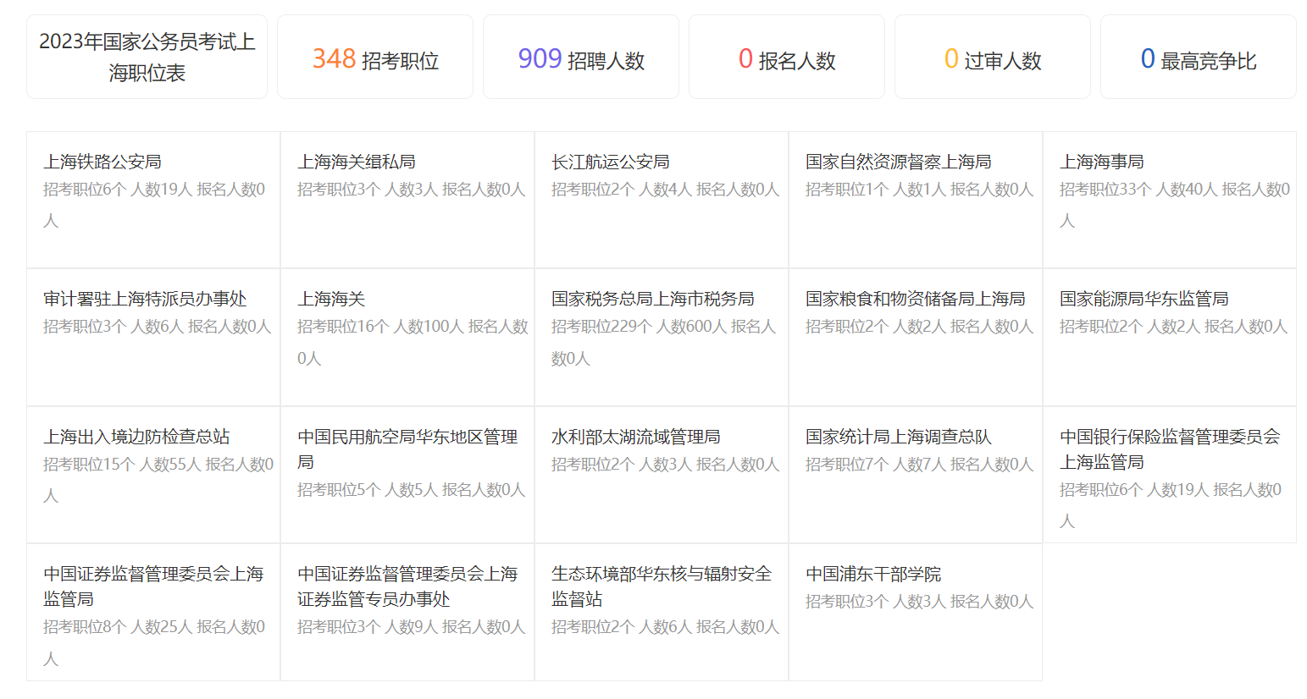This screenshot has height=699, width=1307.
Task: Open 国家统计局上海调查总队 card
Action: (916, 475)
